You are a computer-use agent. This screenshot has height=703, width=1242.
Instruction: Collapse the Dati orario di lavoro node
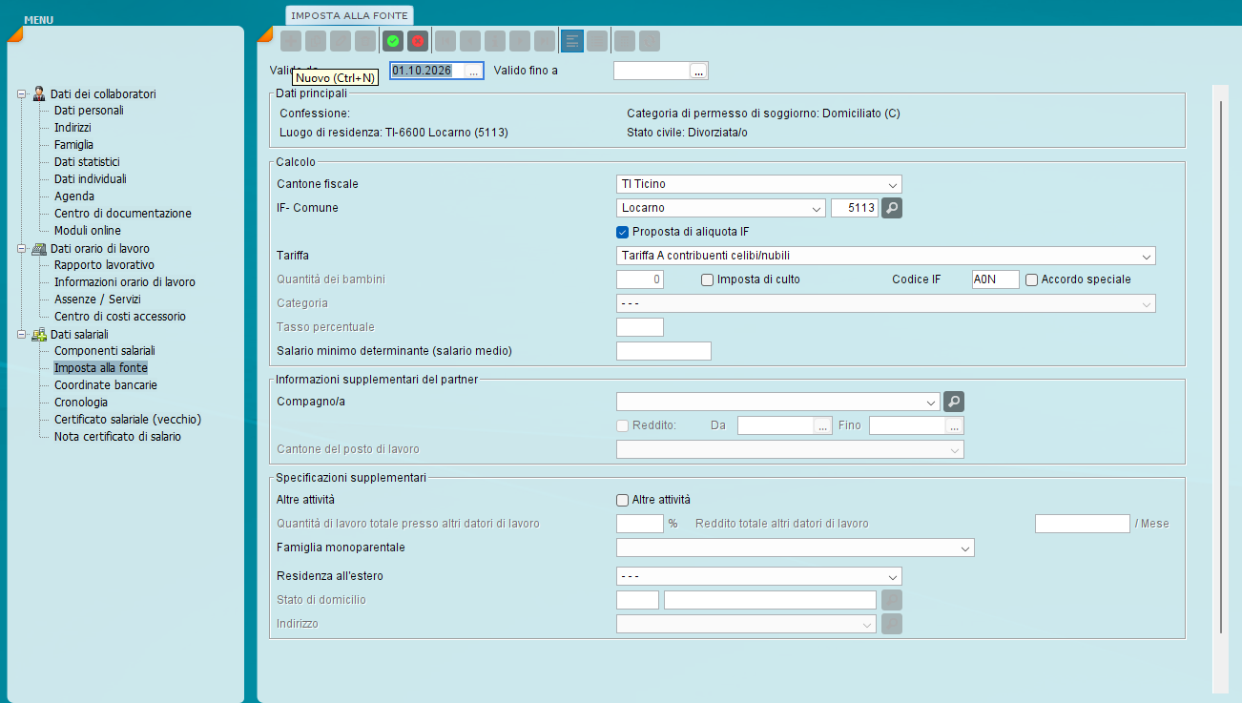21,248
